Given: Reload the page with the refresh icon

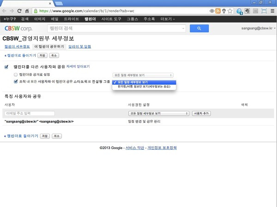Looking at the screenshot, I should coord(19,11).
